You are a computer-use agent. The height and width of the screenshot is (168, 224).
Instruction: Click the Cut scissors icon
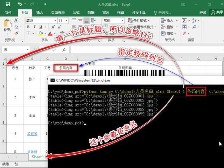coord(16,20)
